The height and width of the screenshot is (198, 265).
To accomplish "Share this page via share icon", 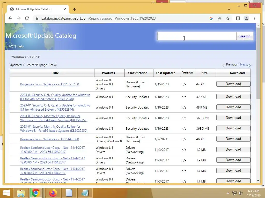I will pyautogui.click(x=219, y=18).
